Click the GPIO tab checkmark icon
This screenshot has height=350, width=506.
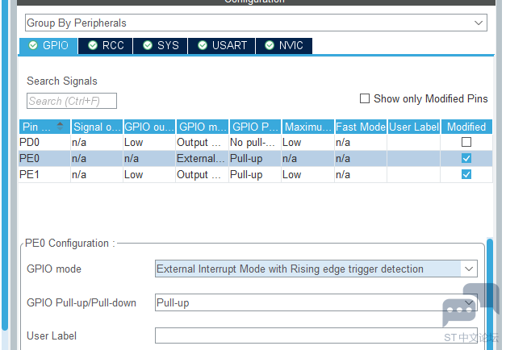[x=33, y=45]
